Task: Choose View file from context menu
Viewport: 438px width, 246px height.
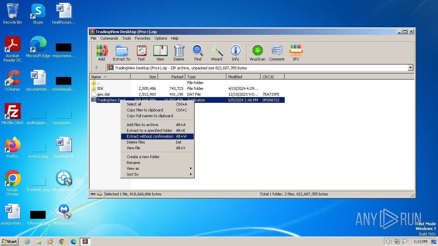Action: [157, 148]
